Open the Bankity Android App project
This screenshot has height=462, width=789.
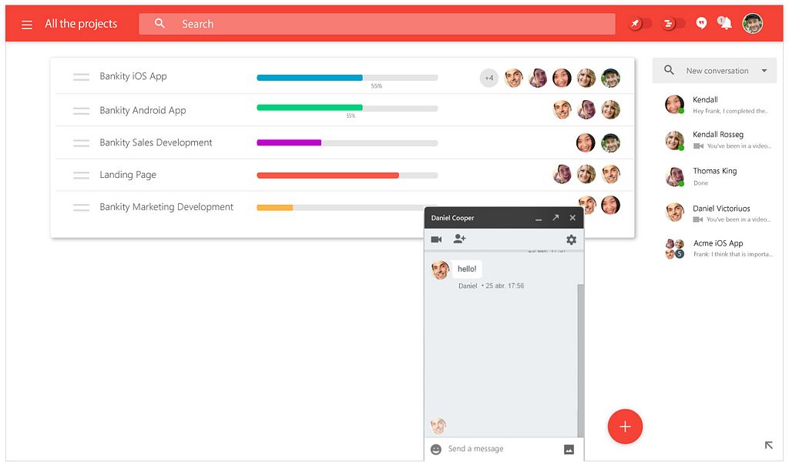[x=143, y=111]
